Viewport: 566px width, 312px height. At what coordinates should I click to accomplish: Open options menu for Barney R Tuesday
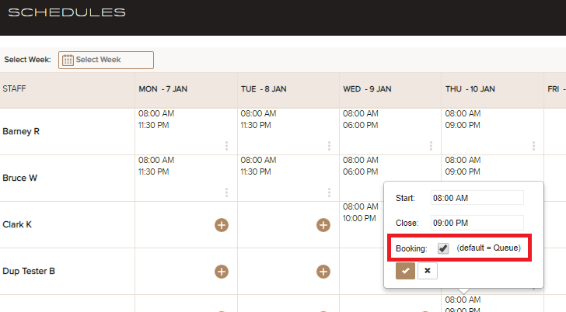coord(329,146)
